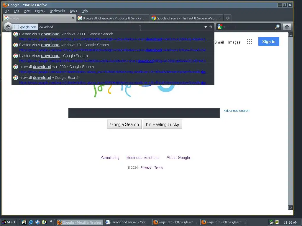Click the google.com site identity box
Image resolution: width=302 pixels, height=226 pixels.
click(26, 27)
